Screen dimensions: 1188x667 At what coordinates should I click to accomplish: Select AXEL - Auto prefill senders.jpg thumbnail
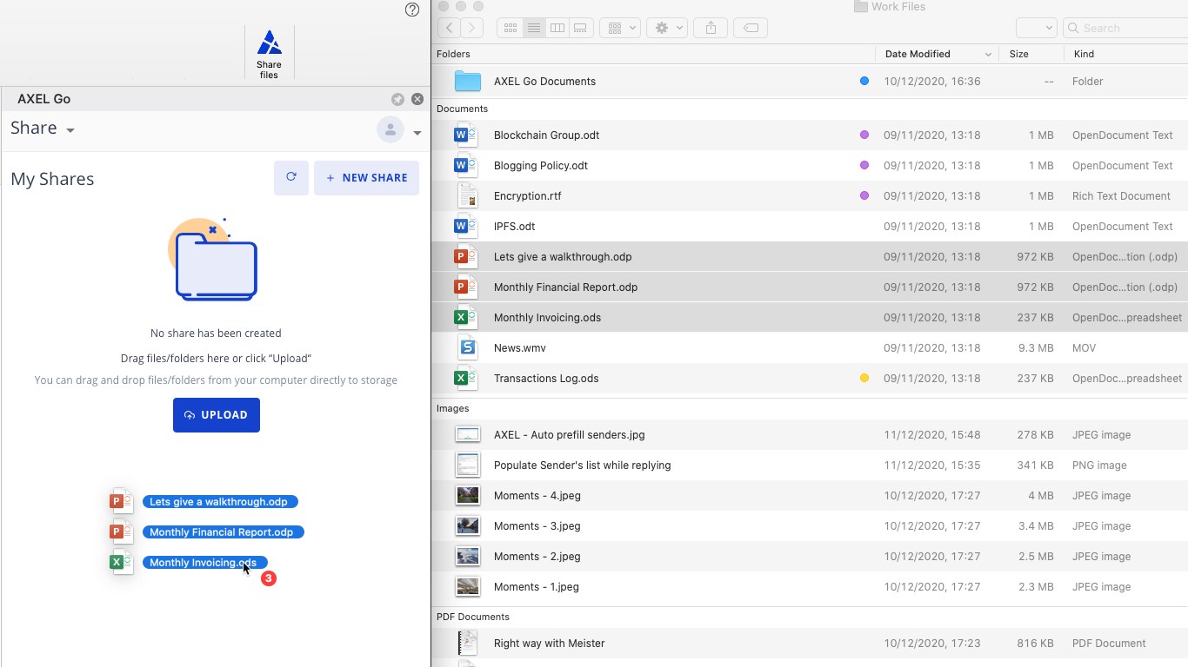point(467,434)
